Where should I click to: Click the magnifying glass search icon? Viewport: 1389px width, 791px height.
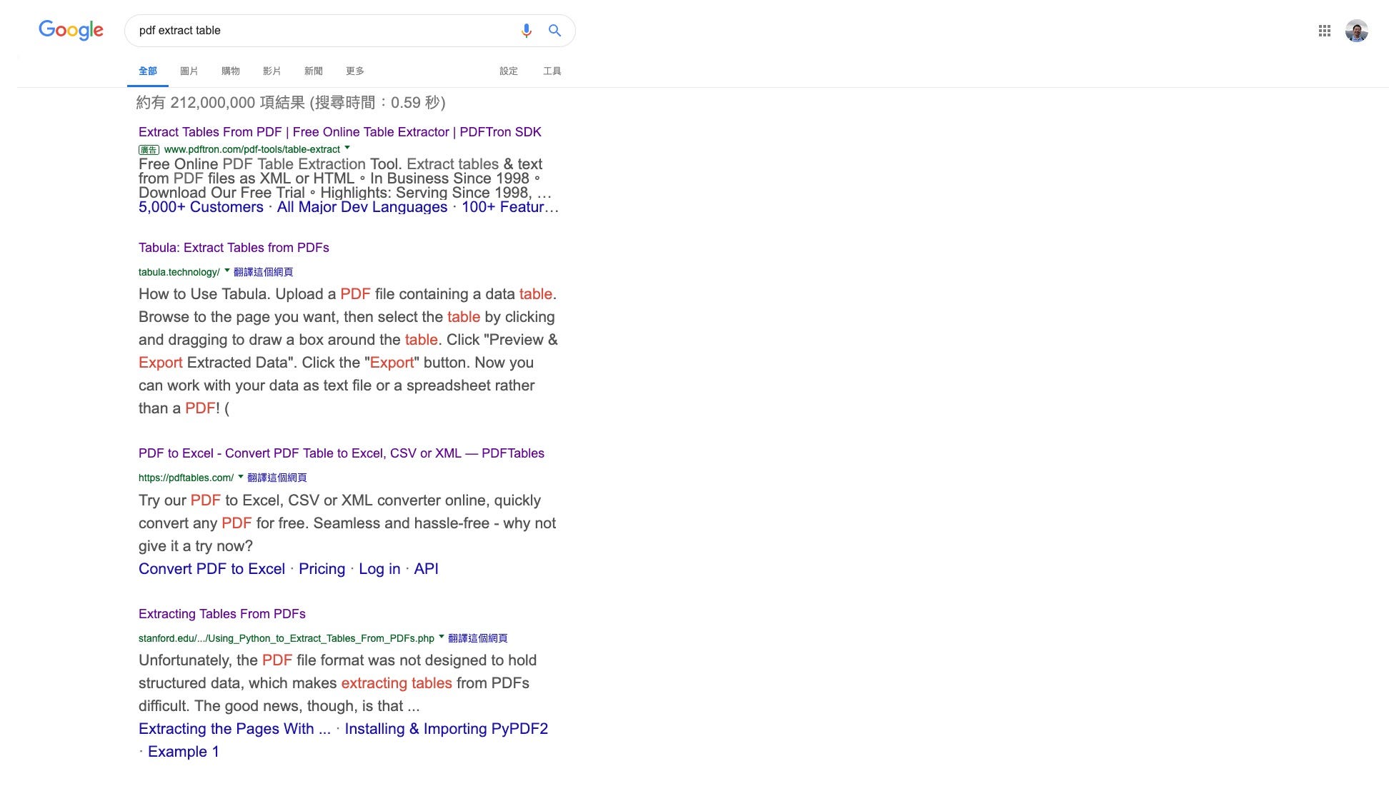(554, 31)
